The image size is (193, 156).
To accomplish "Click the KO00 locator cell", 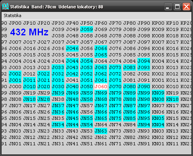I will [x=158, y=87].
